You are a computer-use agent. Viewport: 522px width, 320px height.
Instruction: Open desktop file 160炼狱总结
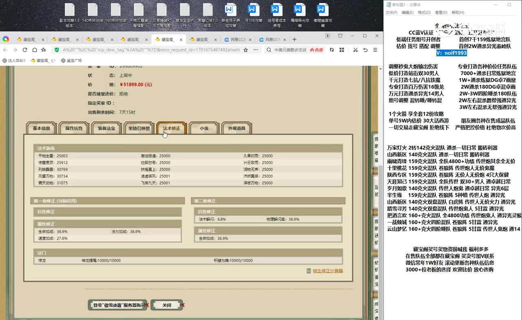point(115,13)
